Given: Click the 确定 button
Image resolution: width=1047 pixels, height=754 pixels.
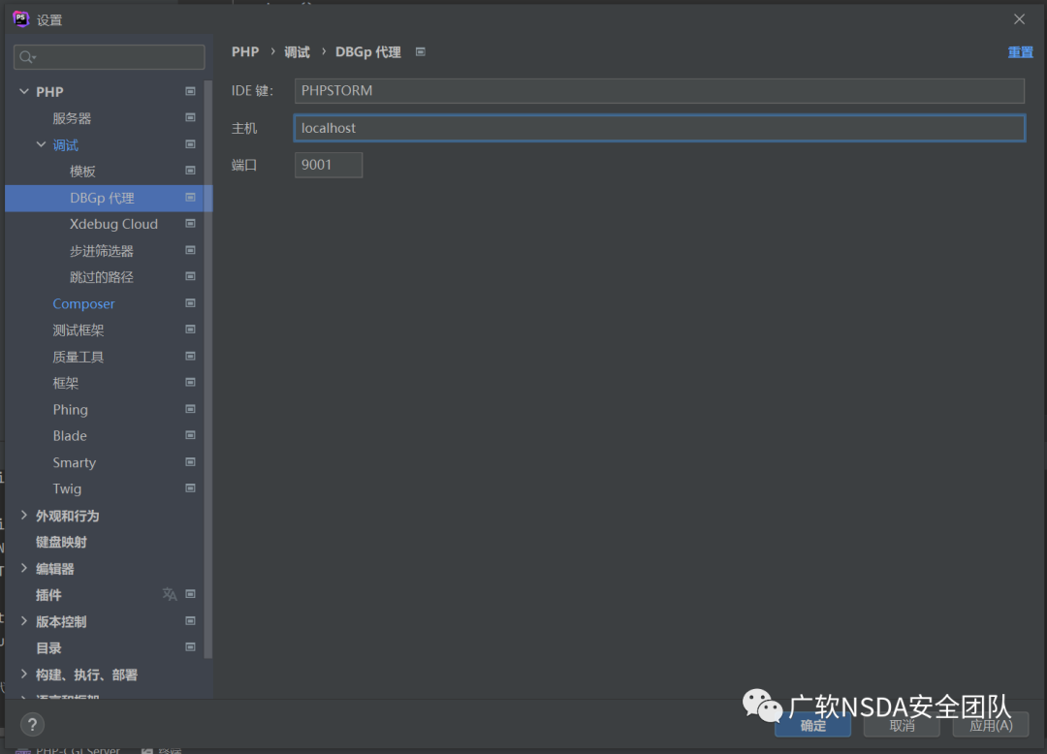Looking at the screenshot, I should [x=812, y=725].
